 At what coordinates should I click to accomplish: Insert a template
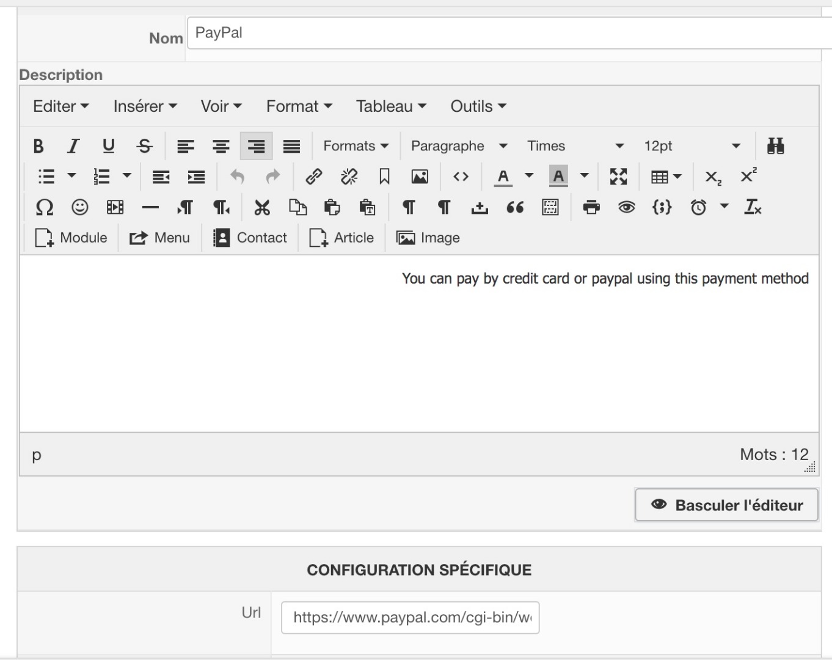click(x=550, y=208)
